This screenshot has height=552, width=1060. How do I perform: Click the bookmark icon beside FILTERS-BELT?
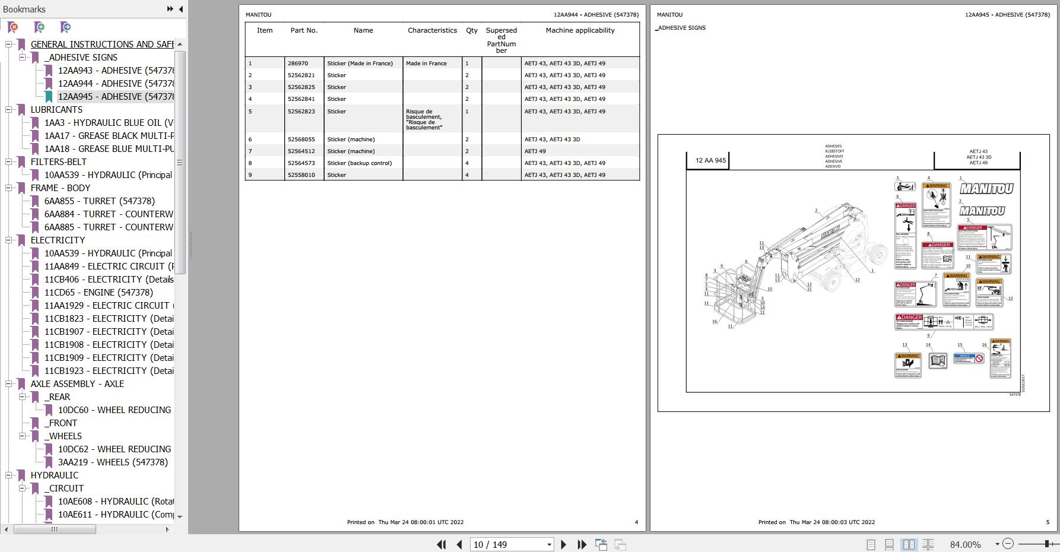(x=21, y=162)
